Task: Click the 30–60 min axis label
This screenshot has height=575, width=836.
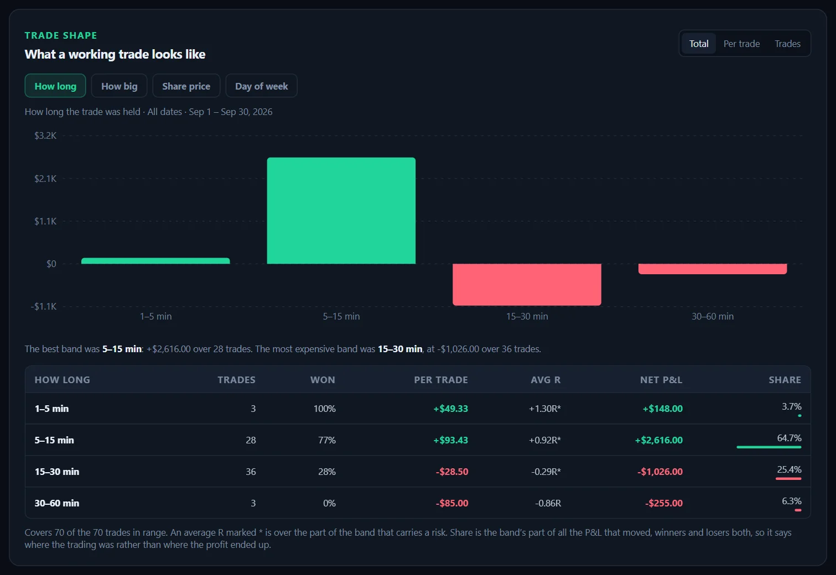Action: (x=713, y=316)
